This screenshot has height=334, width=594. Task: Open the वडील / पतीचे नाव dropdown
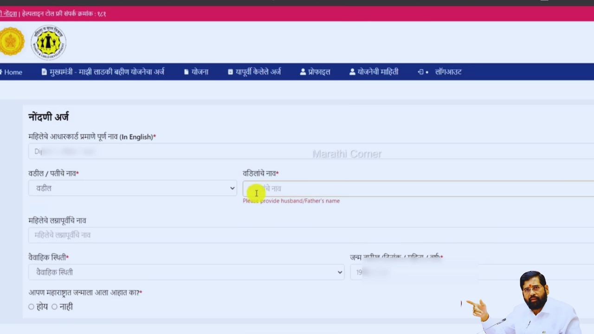click(x=132, y=188)
